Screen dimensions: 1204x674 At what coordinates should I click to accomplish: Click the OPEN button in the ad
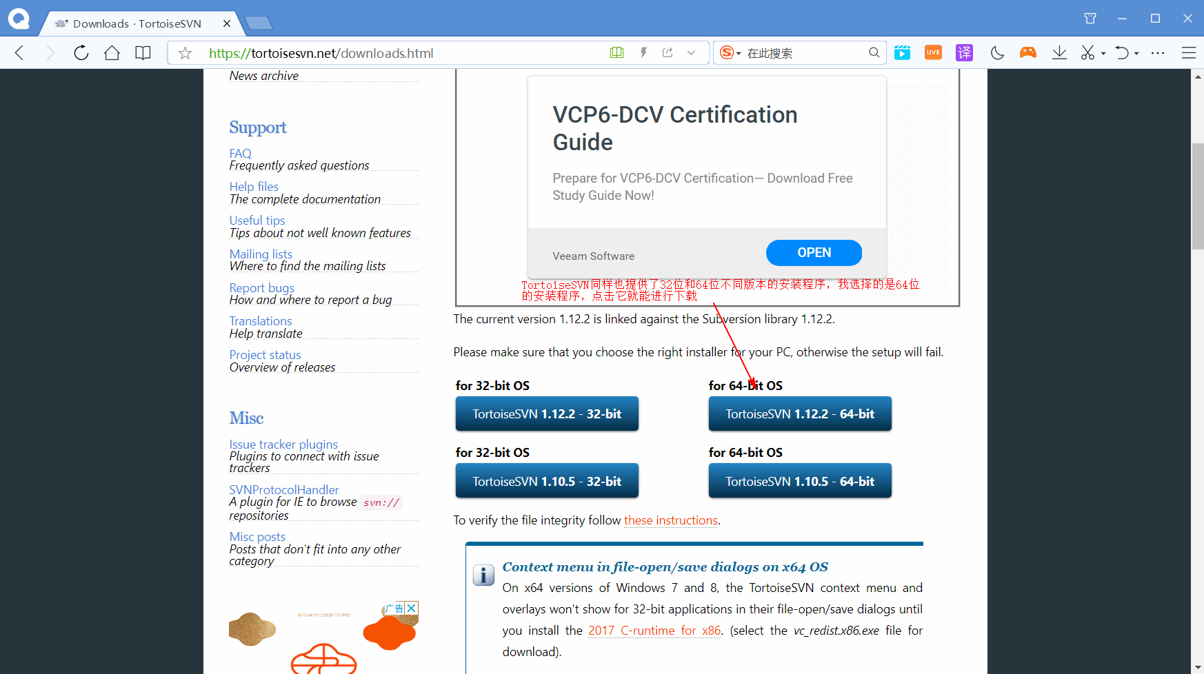(x=814, y=252)
